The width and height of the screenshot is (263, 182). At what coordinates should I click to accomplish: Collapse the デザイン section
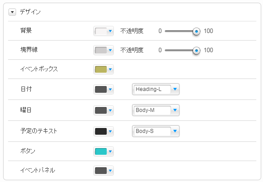point(12,12)
